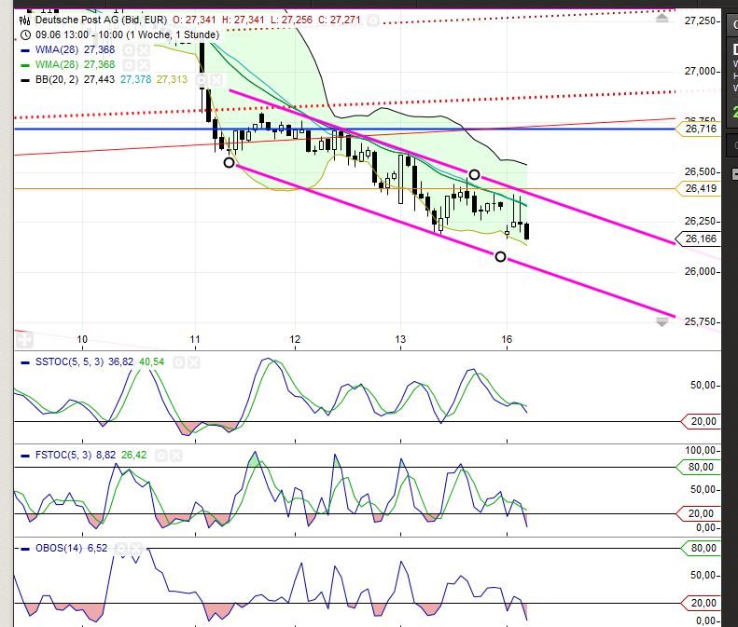Click the clock icon beside the date range
The height and width of the screenshot is (627, 738).
tap(25, 34)
